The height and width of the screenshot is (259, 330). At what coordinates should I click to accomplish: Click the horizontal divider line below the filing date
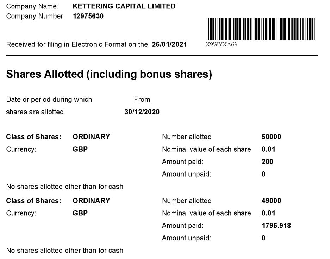tap(162, 56)
